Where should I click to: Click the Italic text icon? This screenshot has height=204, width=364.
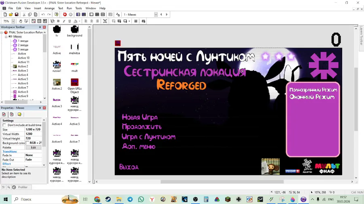click(64, 21)
